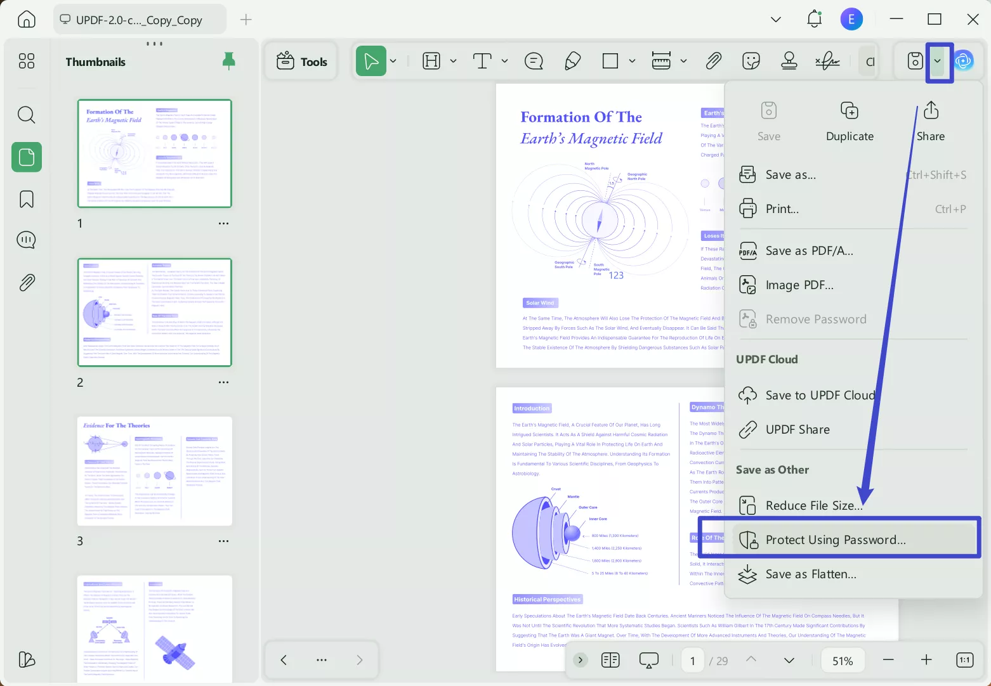Open the Comment bubble tool
Image resolution: width=991 pixels, height=686 pixels.
coord(534,61)
